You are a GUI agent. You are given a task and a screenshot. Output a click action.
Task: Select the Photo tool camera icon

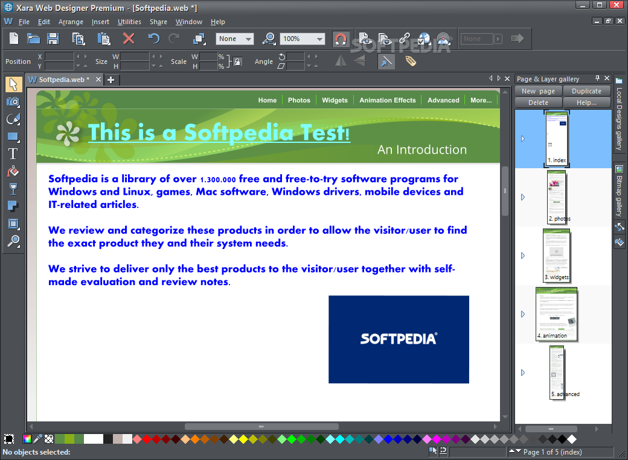pyautogui.click(x=13, y=102)
